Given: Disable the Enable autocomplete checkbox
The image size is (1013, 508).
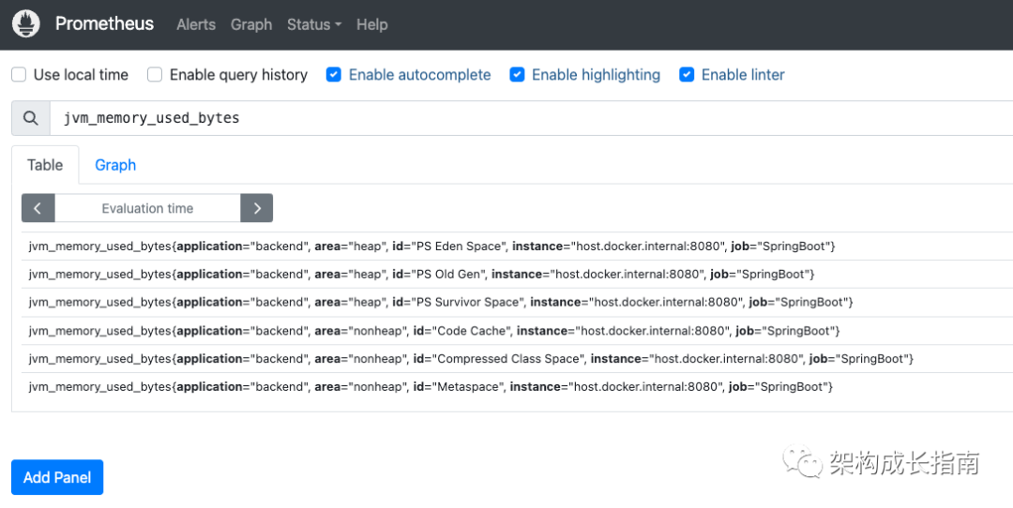Looking at the screenshot, I should click(333, 75).
